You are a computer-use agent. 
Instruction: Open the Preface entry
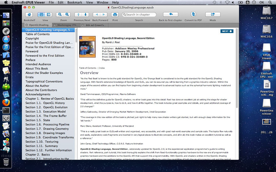[48, 60]
